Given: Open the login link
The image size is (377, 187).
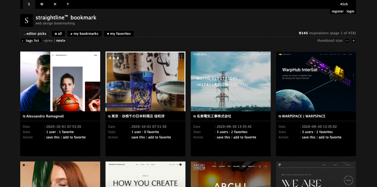Looking at the screenshot, I should click(x=350, y=11).
